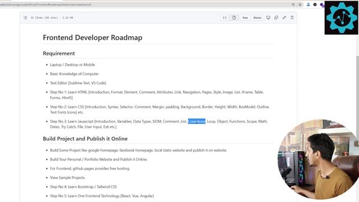The width and height of the screenshot is (359, 202).
Task: Click the browser address bar URL
Action: coord(46,4)
